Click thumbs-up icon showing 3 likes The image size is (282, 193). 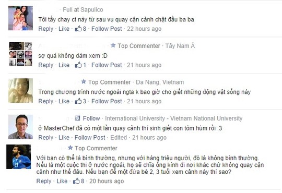(x=78, y=101)
